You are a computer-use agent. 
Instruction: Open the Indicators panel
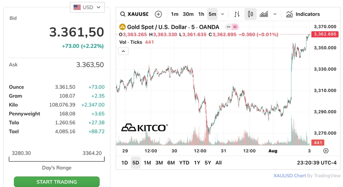point(303,14)
